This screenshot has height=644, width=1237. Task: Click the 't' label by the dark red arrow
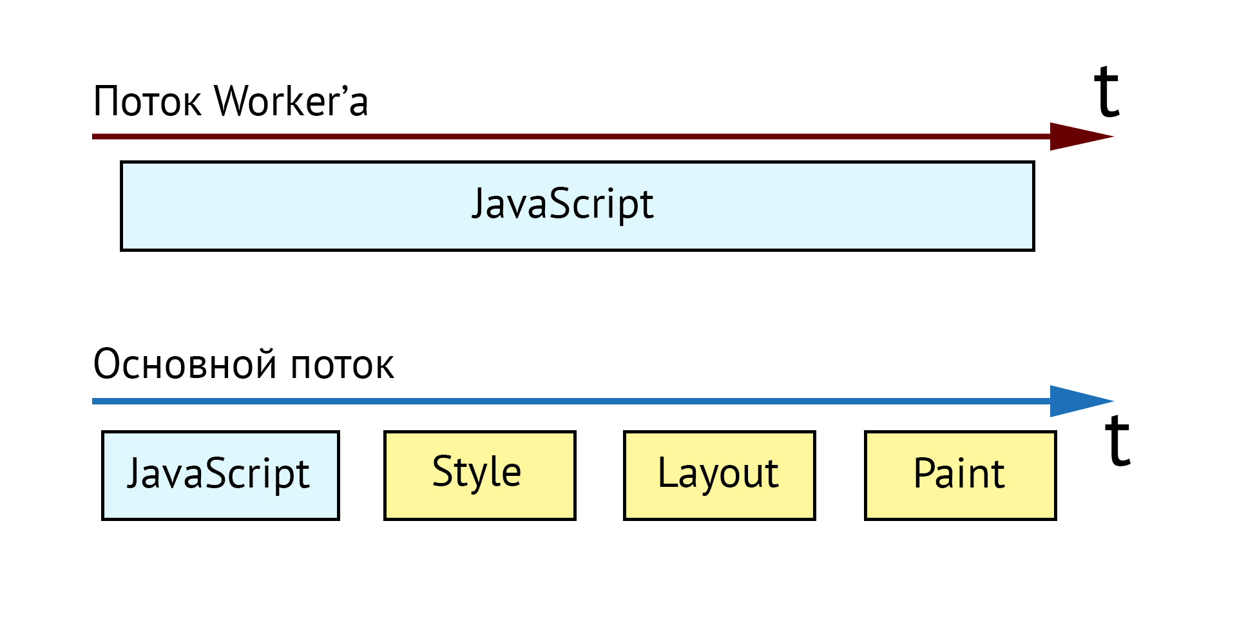pyautogui.click(x=1107, y=92)
